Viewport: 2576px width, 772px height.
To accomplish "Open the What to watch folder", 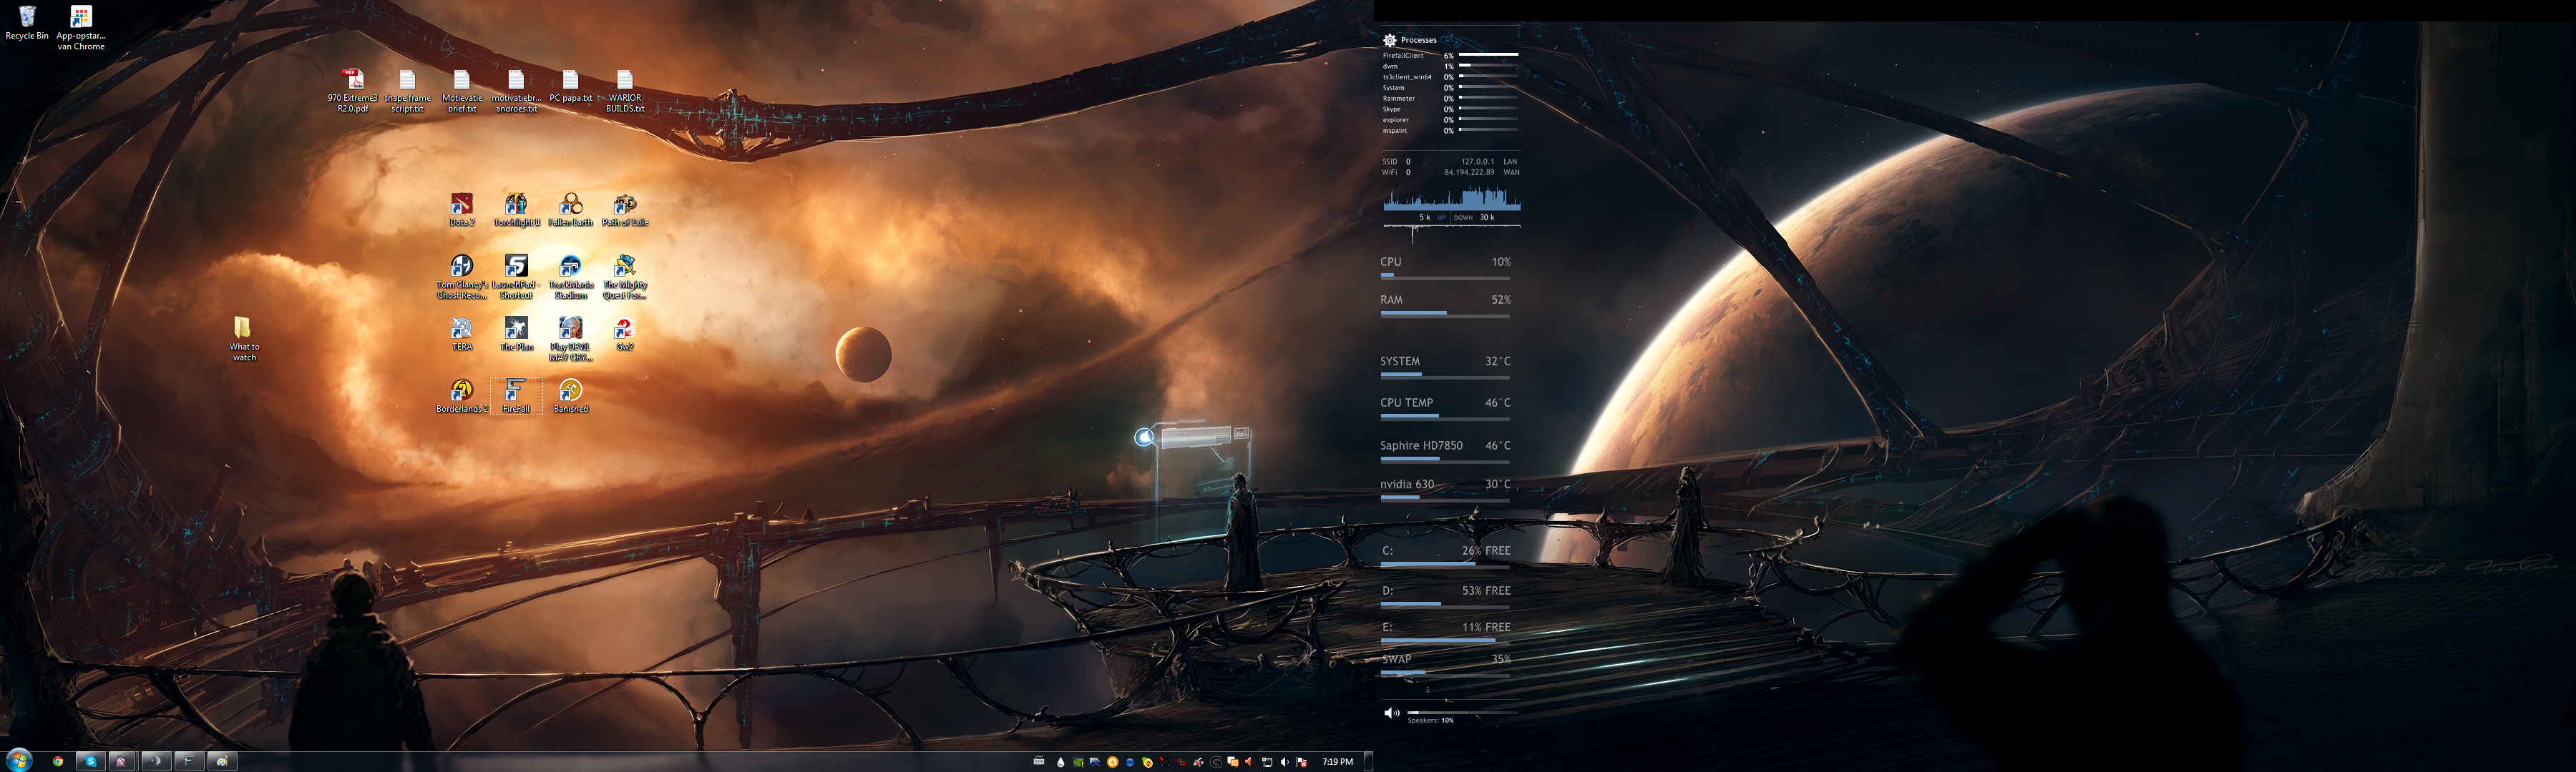I will click(x=244, y=339).
